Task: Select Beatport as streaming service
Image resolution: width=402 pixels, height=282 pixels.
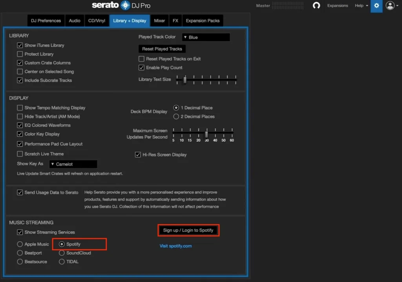Action: pyautogui.click(x=20, y=253)
